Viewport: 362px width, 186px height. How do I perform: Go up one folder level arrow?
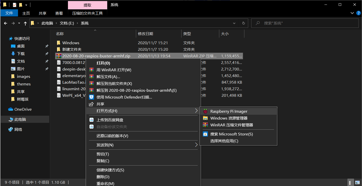[25, 23]
